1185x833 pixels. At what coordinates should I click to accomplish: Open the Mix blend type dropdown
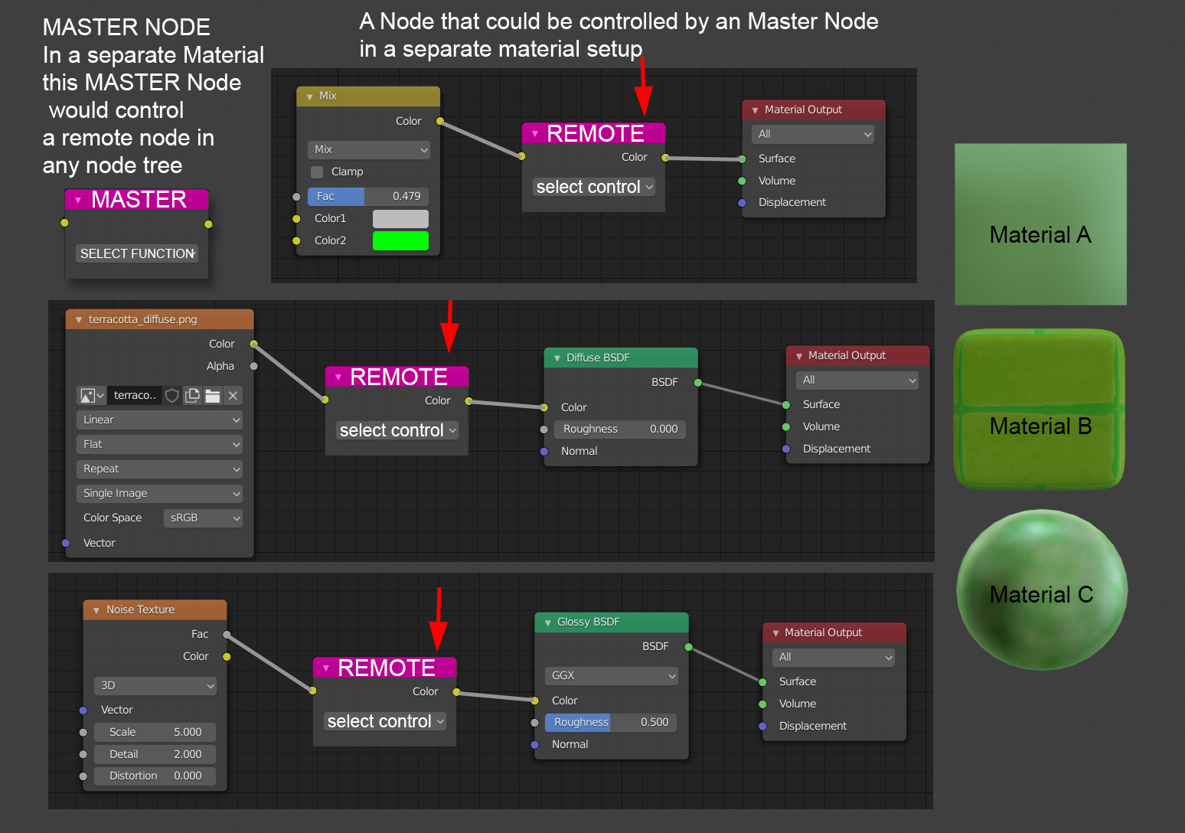coord(369,149)
